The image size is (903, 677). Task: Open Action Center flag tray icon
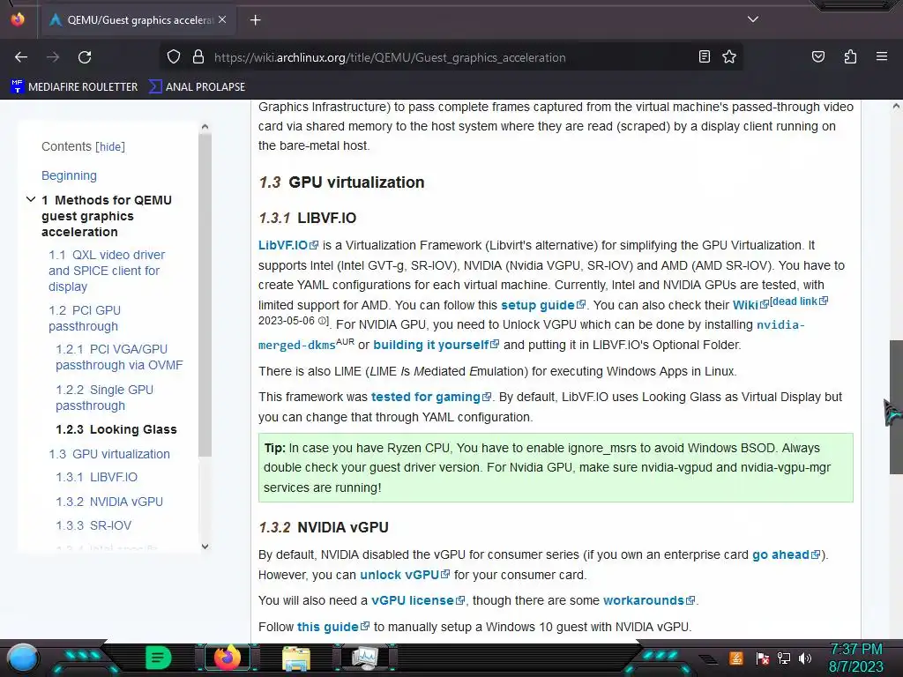coord(763,658)
